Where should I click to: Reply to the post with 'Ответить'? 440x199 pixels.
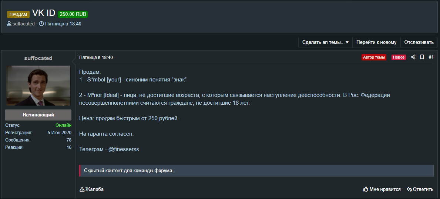pyautogui.click(x=420, y=189)
